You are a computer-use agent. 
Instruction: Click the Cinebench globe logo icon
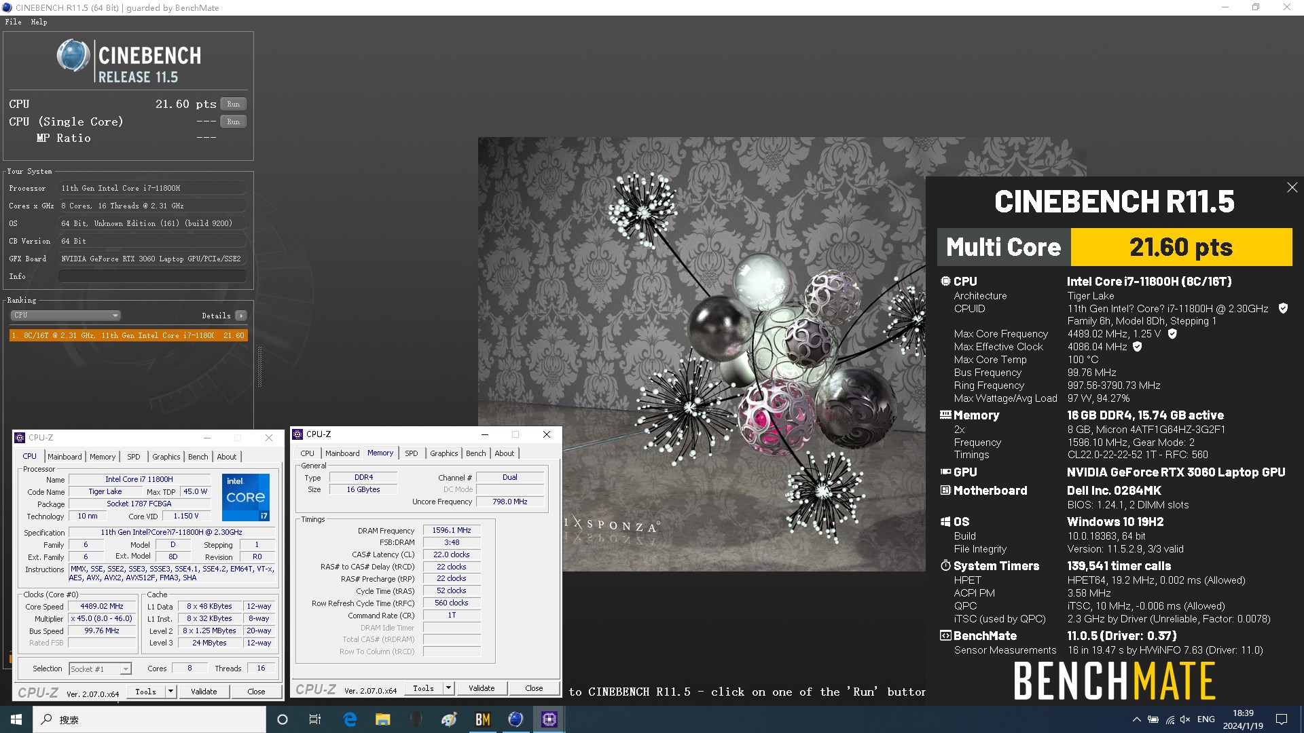click(x=73, y=56)
